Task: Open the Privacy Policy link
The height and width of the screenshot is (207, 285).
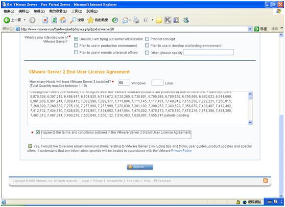Action: coord(181,151)
